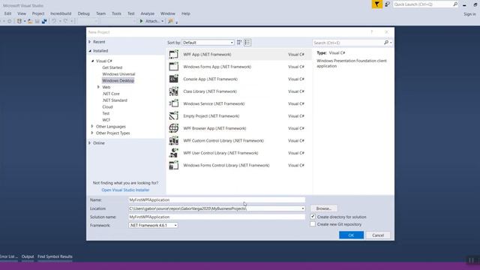Screen dimensions: 480x270
Task: Select the Console App template icon
Action: pyautogui.click(x=173, y=79)
